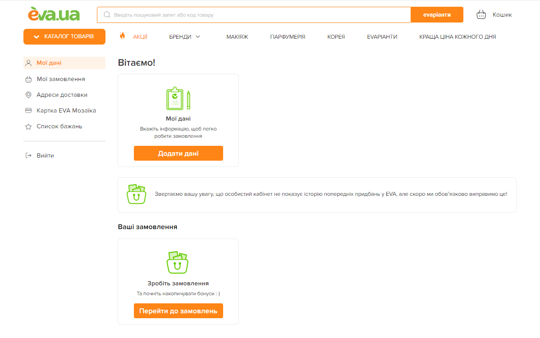Click the search magnifier icon
Screen dimensions: 540x338
tap(107, 15)
